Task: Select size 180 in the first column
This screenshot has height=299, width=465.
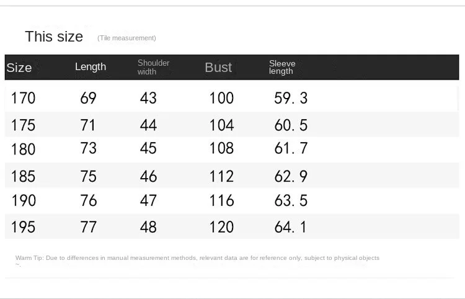Action: pyautogui.click(x=23, y=149)
